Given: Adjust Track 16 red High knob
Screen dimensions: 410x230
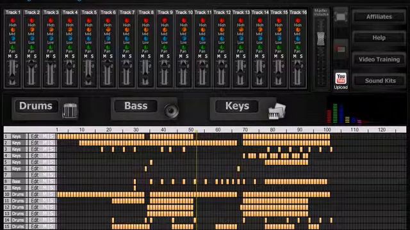Looking at the screenshot, I should tap(297, 20).
